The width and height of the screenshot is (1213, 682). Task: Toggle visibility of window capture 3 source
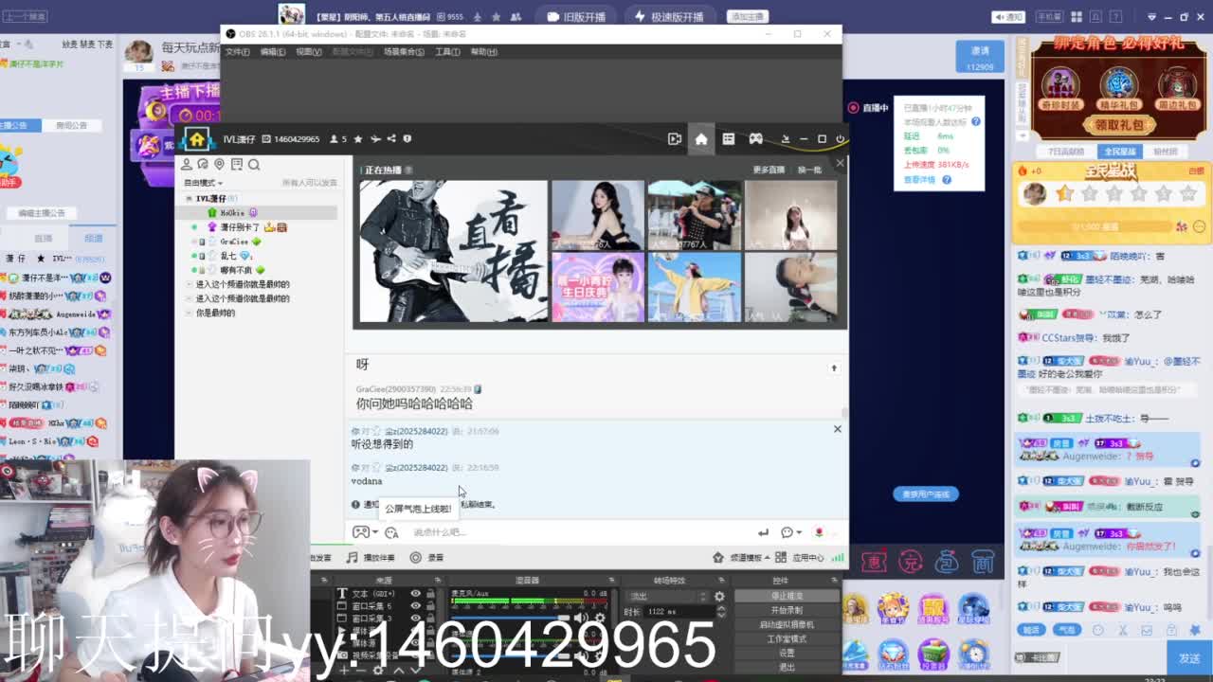pos(415,619)
